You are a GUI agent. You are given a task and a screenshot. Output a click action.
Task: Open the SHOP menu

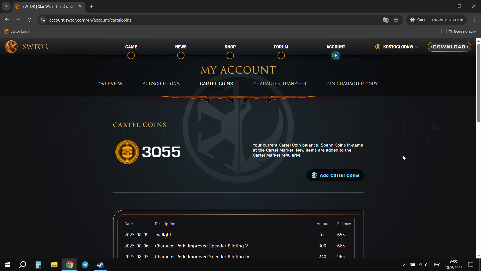pos(230,47)
